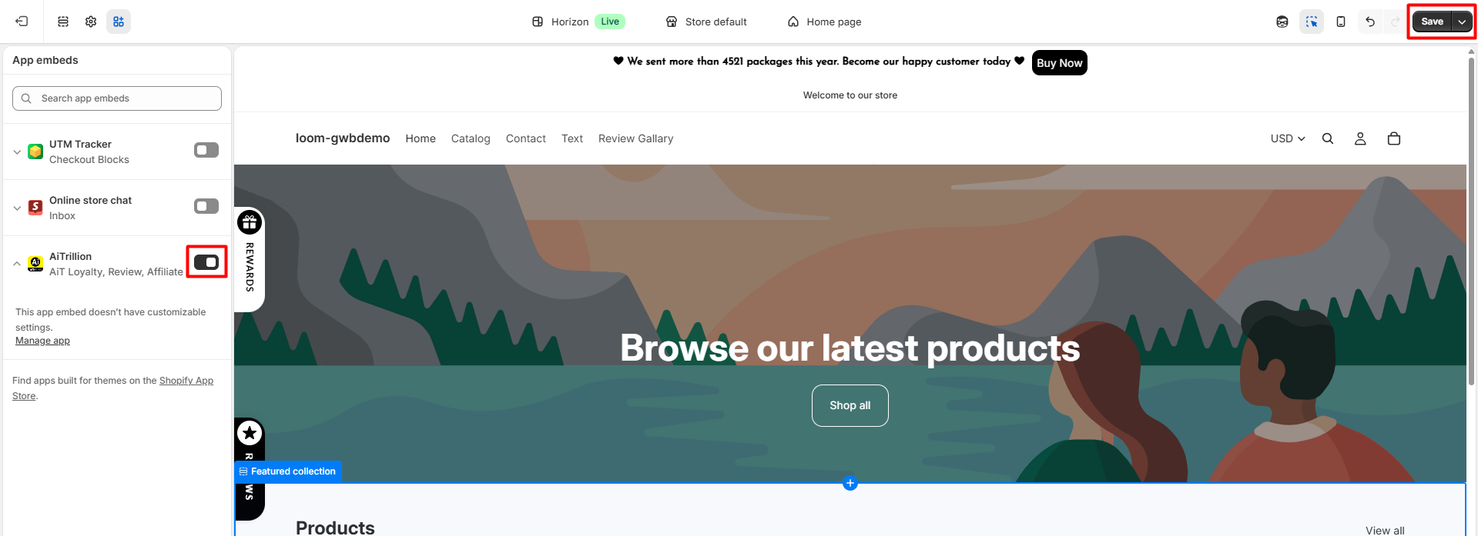Follow the Manage app link
The height and width of the screenshot is (536, 1478).
pyautogui.click(x=42, y=341)
